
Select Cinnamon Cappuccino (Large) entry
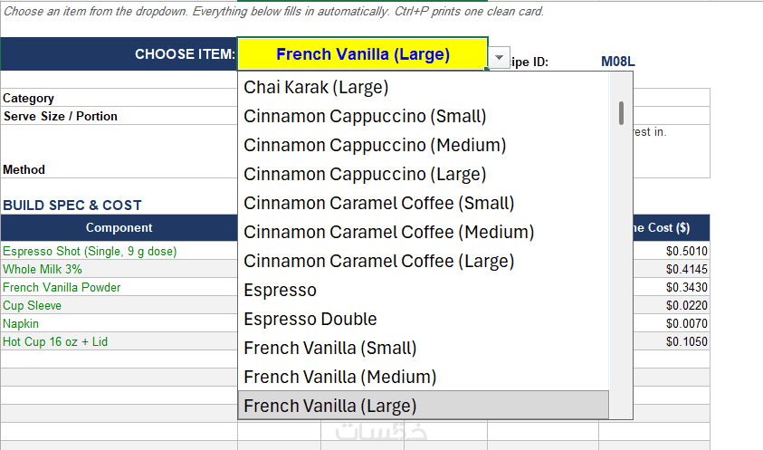coord(424,174)
